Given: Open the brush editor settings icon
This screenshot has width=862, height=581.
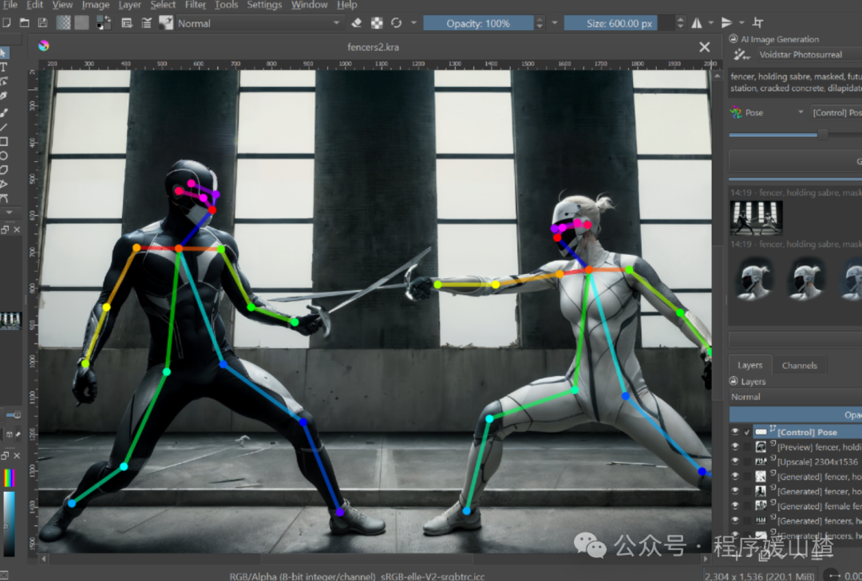Looking at the screenshot, I should click(x=127, y=23).
